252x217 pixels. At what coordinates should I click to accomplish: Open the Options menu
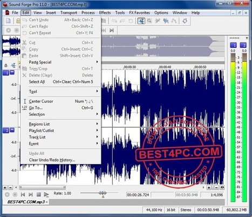coord(161,13)
